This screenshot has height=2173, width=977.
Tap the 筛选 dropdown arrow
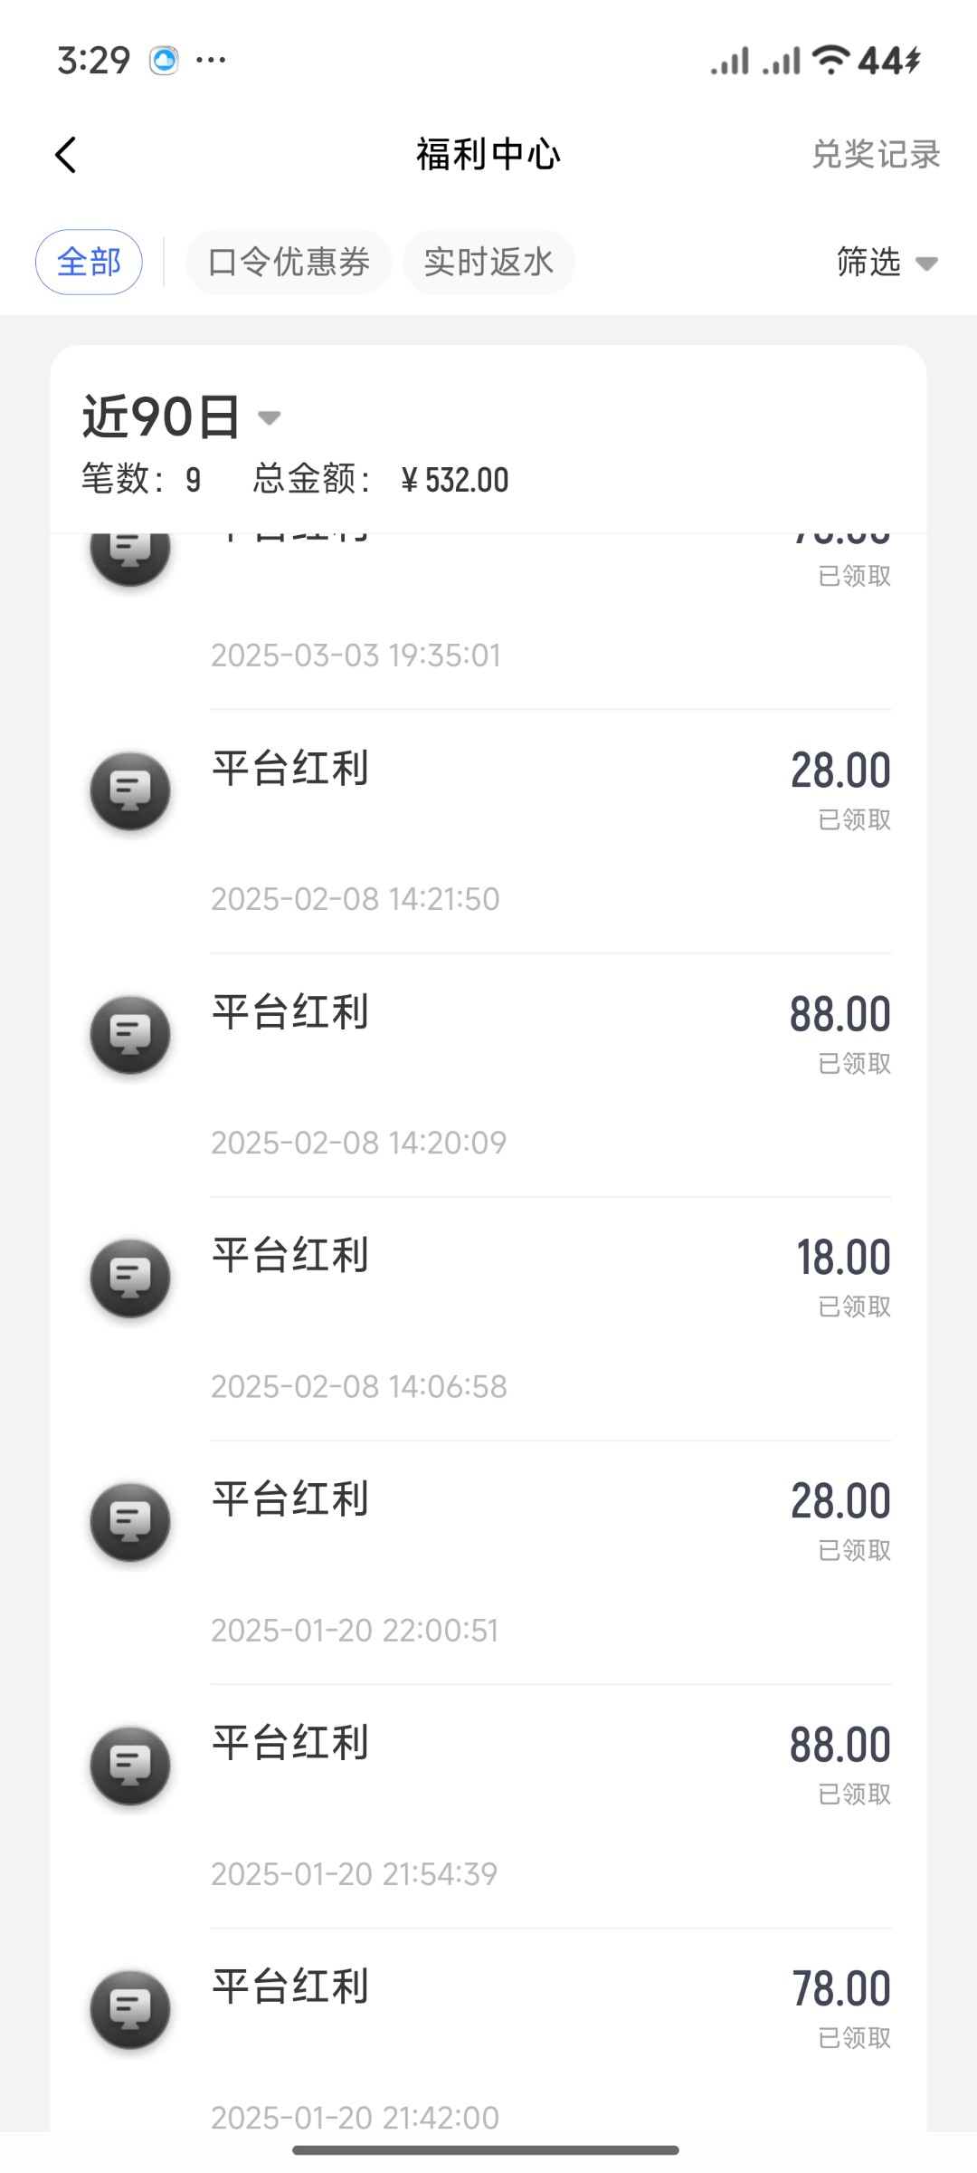pyautogui.click(x=926, y=264)
